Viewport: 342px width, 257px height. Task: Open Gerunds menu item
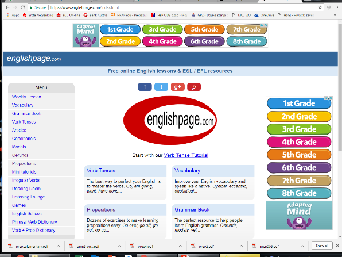tap(20, 155)
